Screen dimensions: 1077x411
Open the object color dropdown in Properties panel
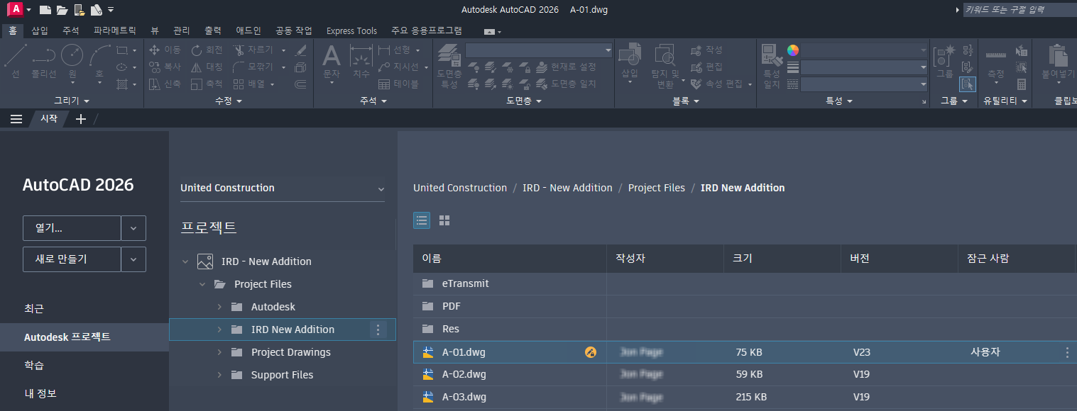click(924, 50)
